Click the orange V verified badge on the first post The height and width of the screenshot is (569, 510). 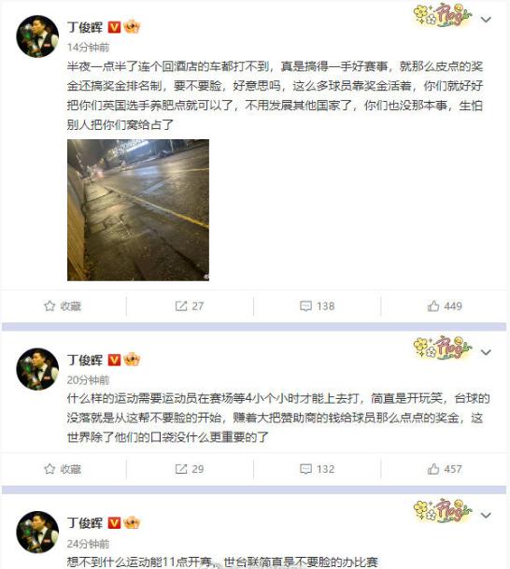(114, 27)
